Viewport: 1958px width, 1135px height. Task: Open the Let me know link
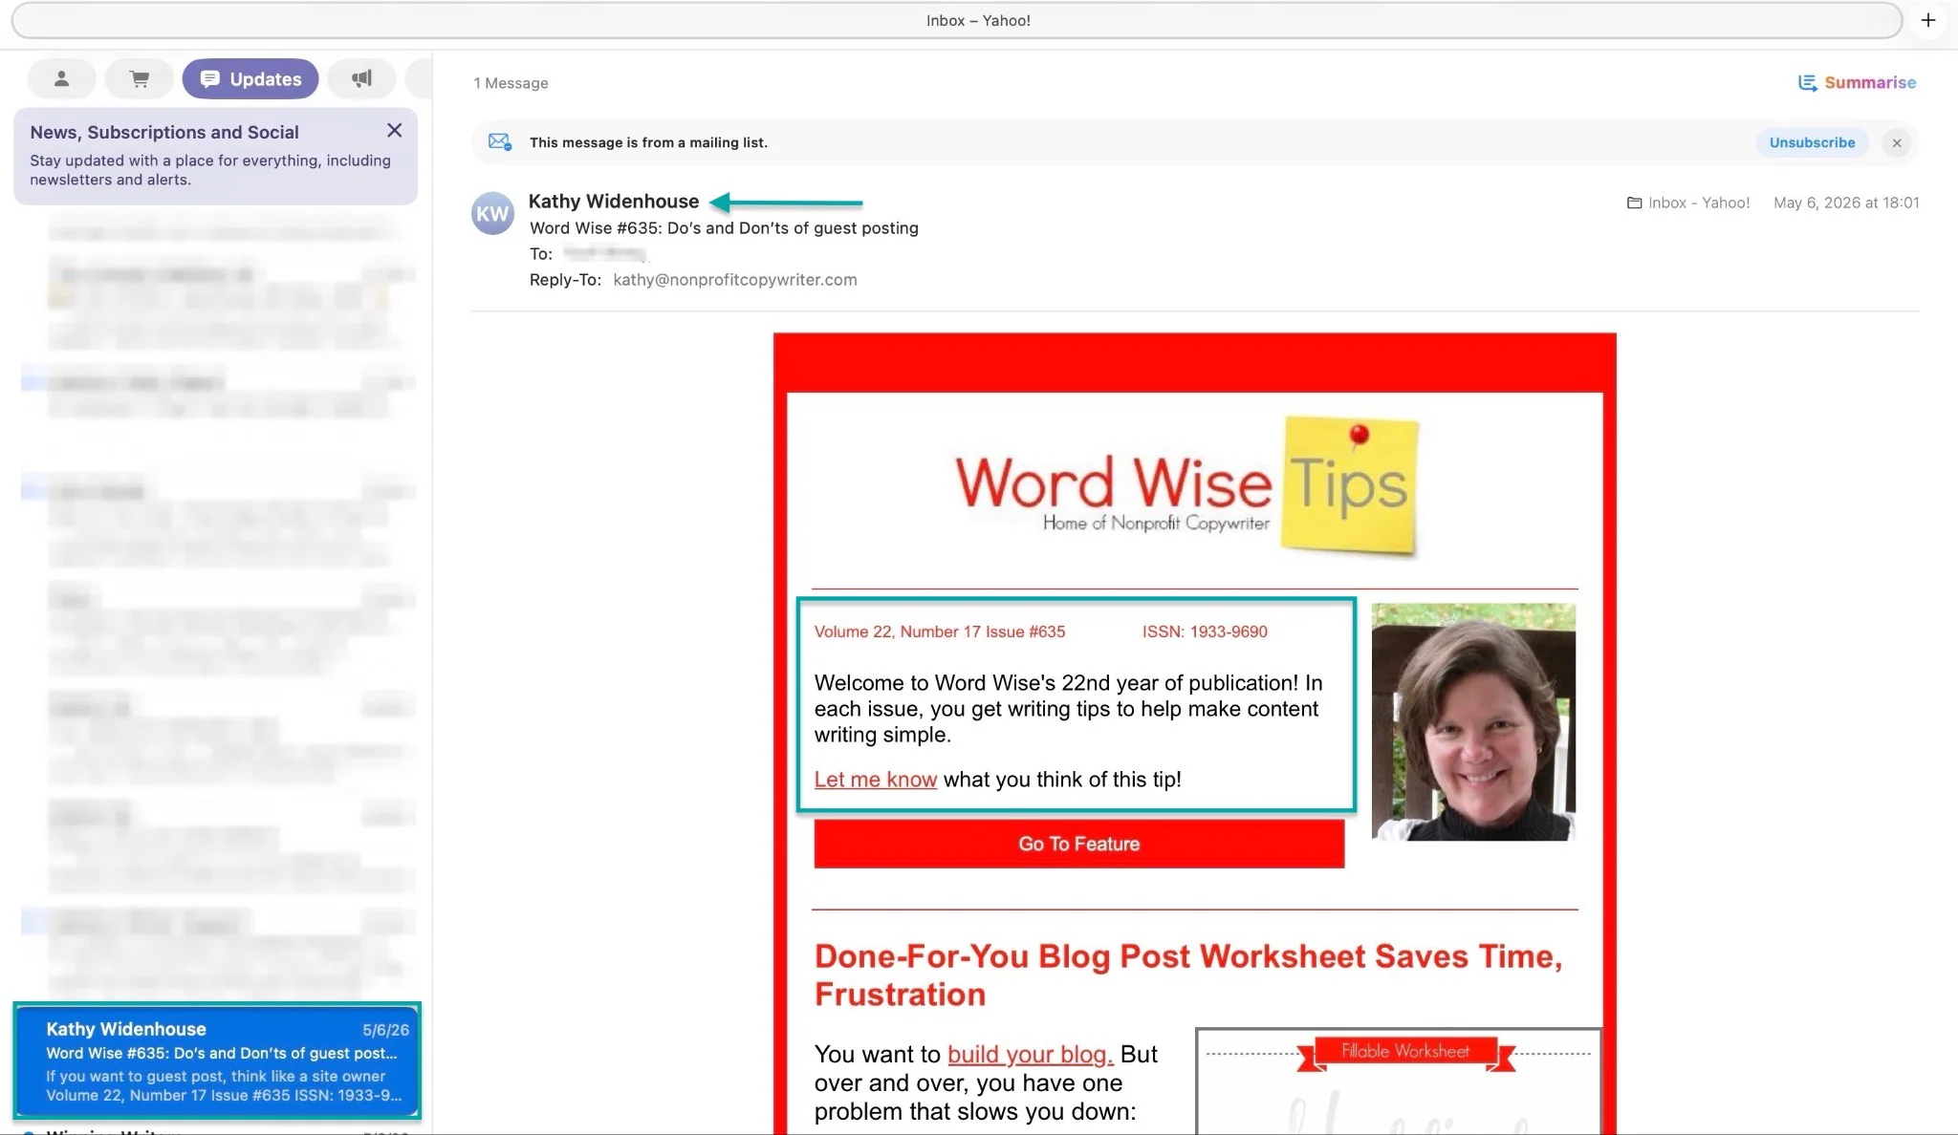[875, 780]
